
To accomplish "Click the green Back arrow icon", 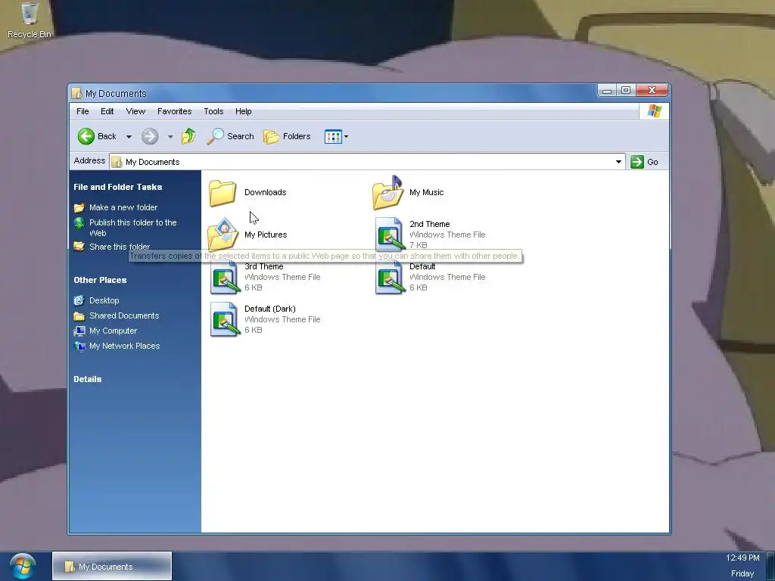I will (x=86, y=136).
